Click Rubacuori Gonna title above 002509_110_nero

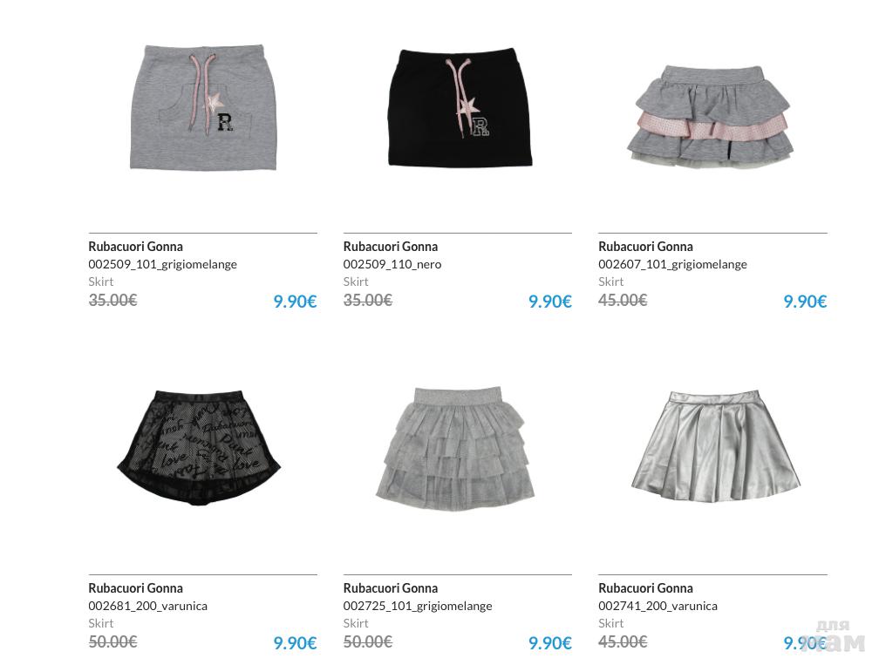point(391,247)
